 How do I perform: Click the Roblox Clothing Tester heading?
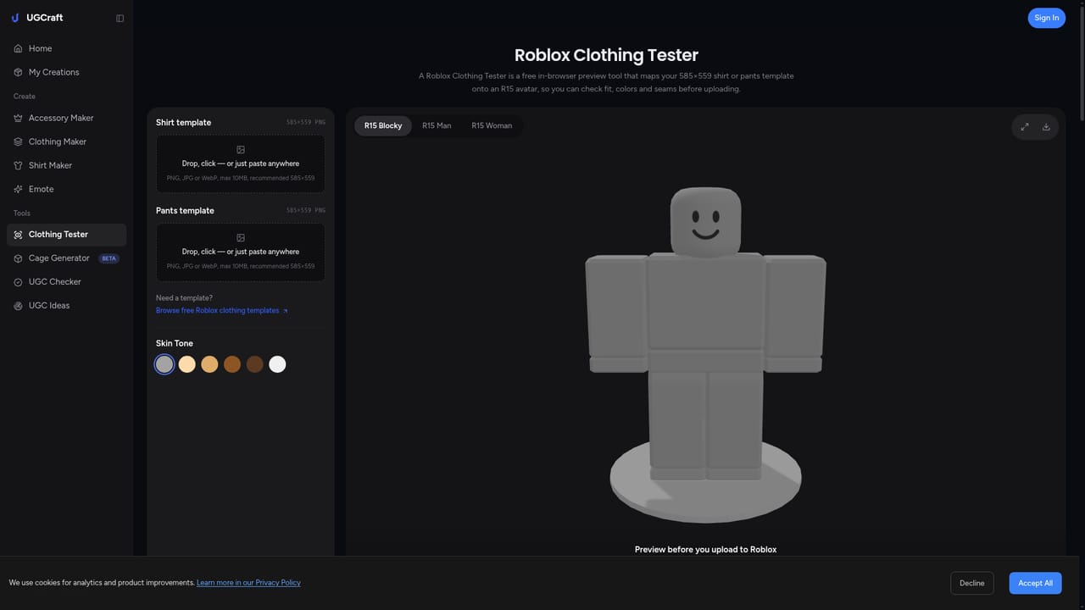(606, 55)
